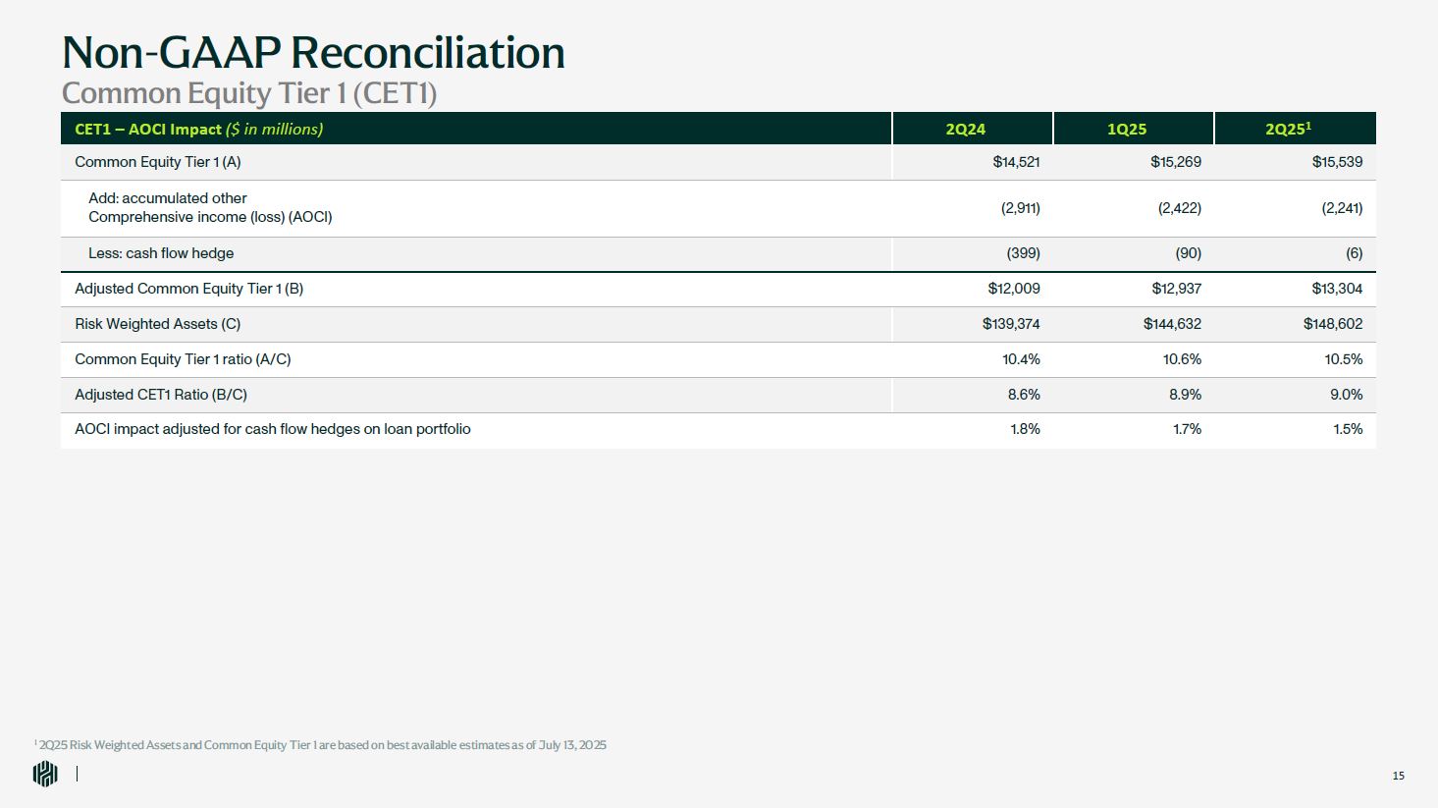The height and width of the screenshot is (808, 1438).
Task: Click the Adjusted CET1 Ratio (B/C) label
Action: (161, 395)
